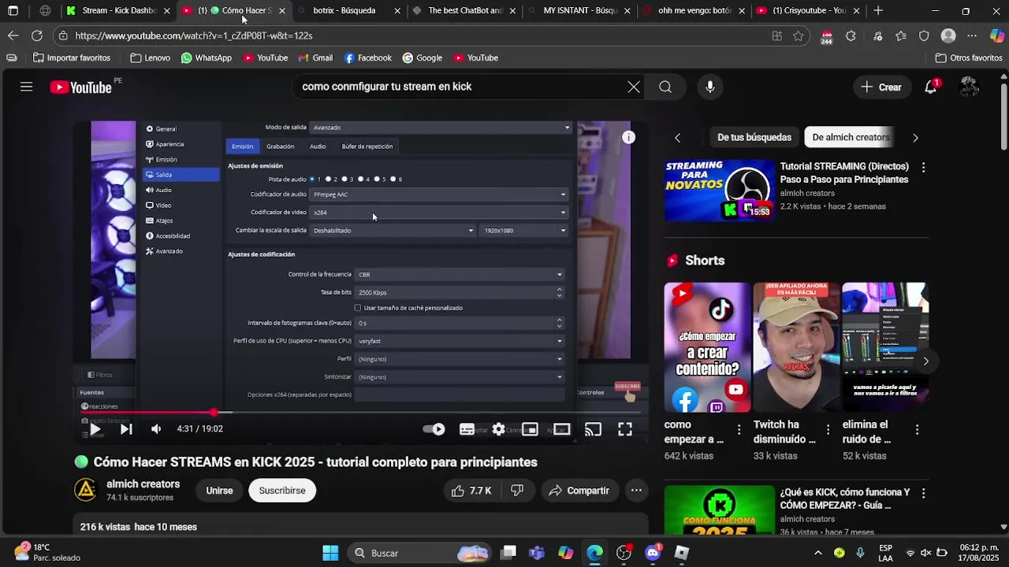1009x567 pixels.
Task: Adjust the Tasa de bits stepper
Action: [x=559, y=292]
